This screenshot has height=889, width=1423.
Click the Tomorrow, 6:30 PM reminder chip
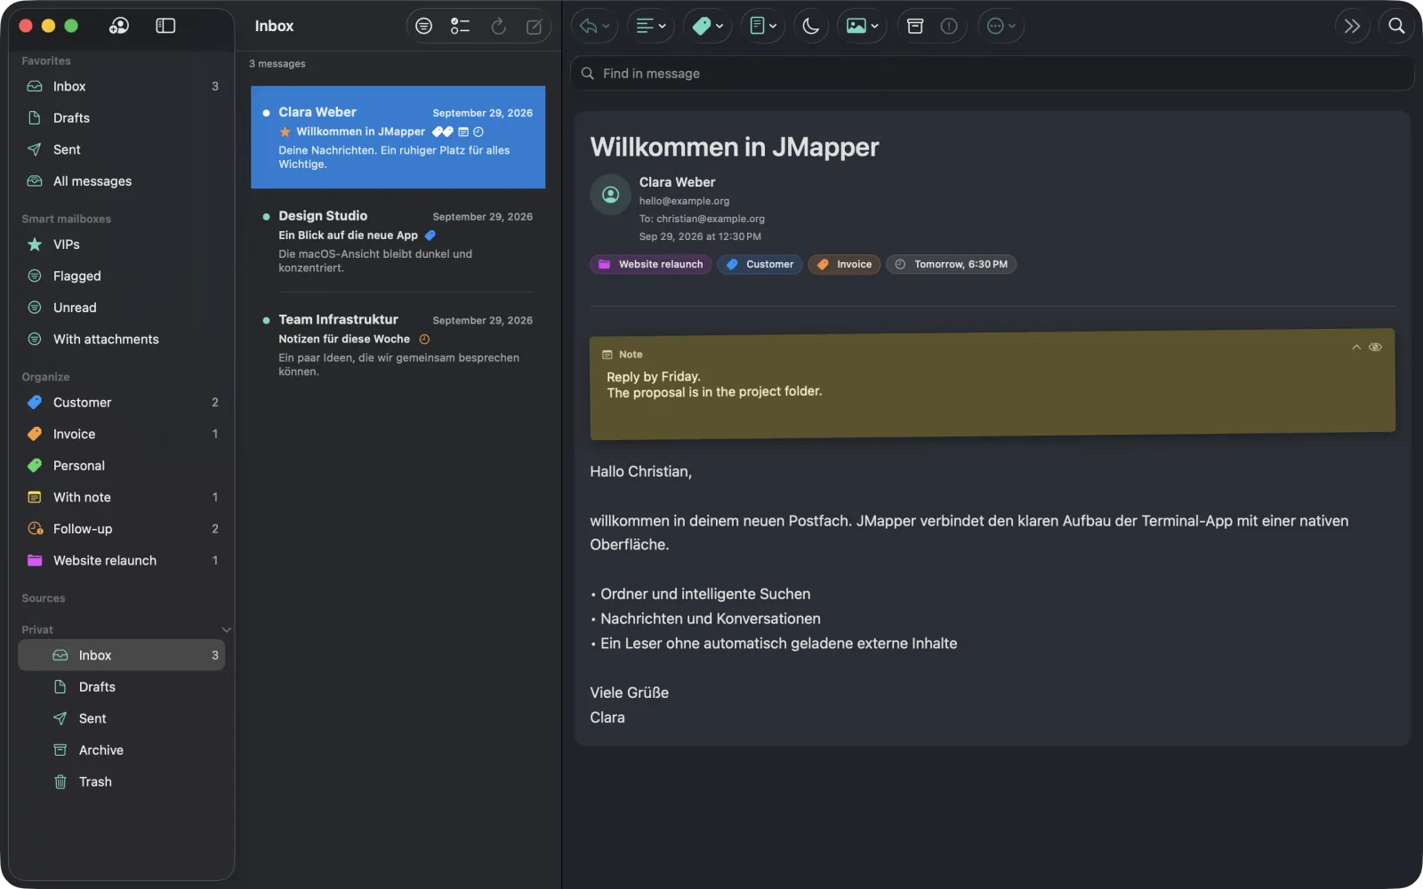click(x=951, y=264)
